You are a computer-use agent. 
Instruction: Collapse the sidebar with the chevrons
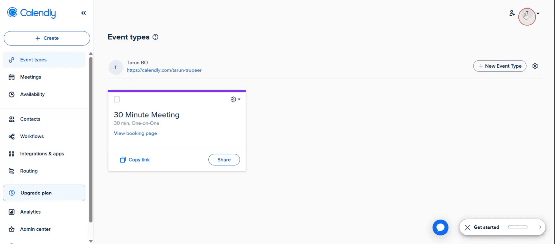pos(83,13)
